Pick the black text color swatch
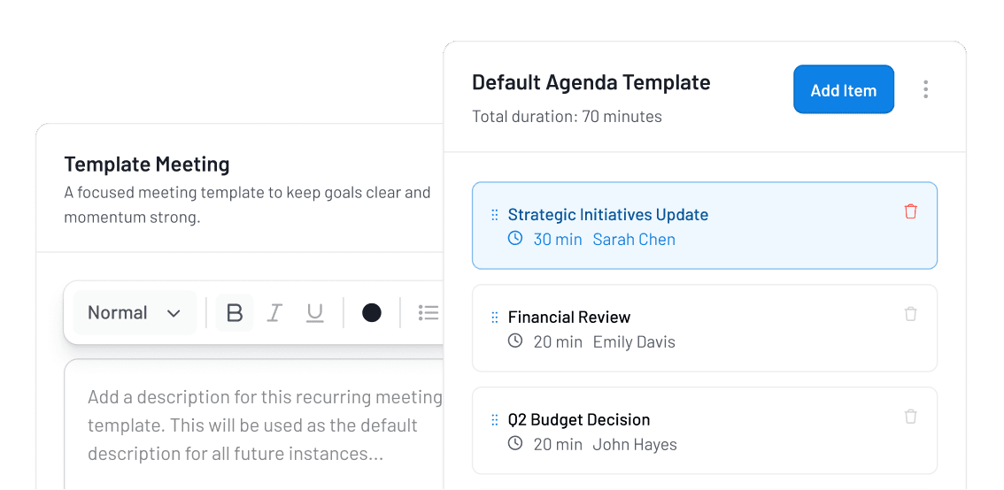 click(372, 313)
